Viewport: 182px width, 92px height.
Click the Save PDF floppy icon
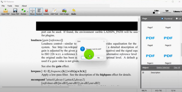(x=15, y=11)
